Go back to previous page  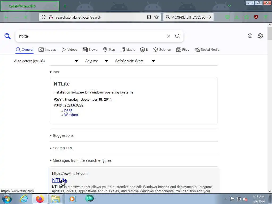[x=6, y=17]
